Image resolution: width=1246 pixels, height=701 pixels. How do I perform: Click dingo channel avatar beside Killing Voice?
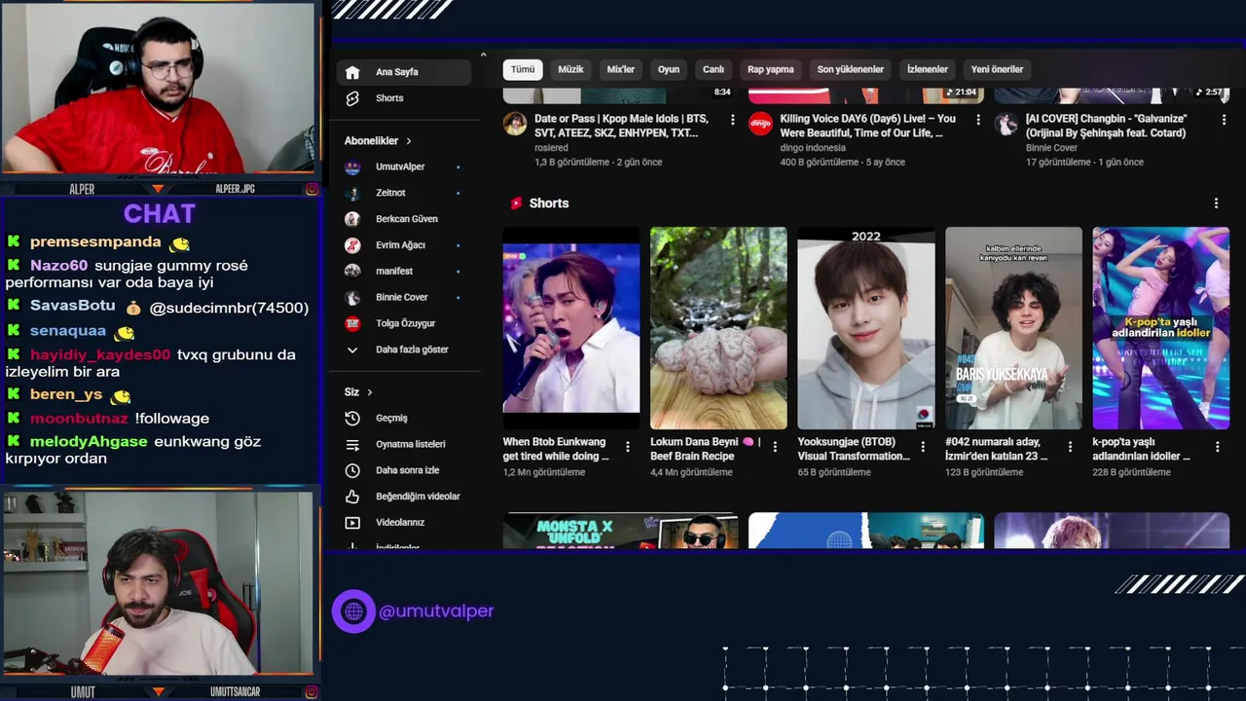pyautogui.click(x=760, y=124)
